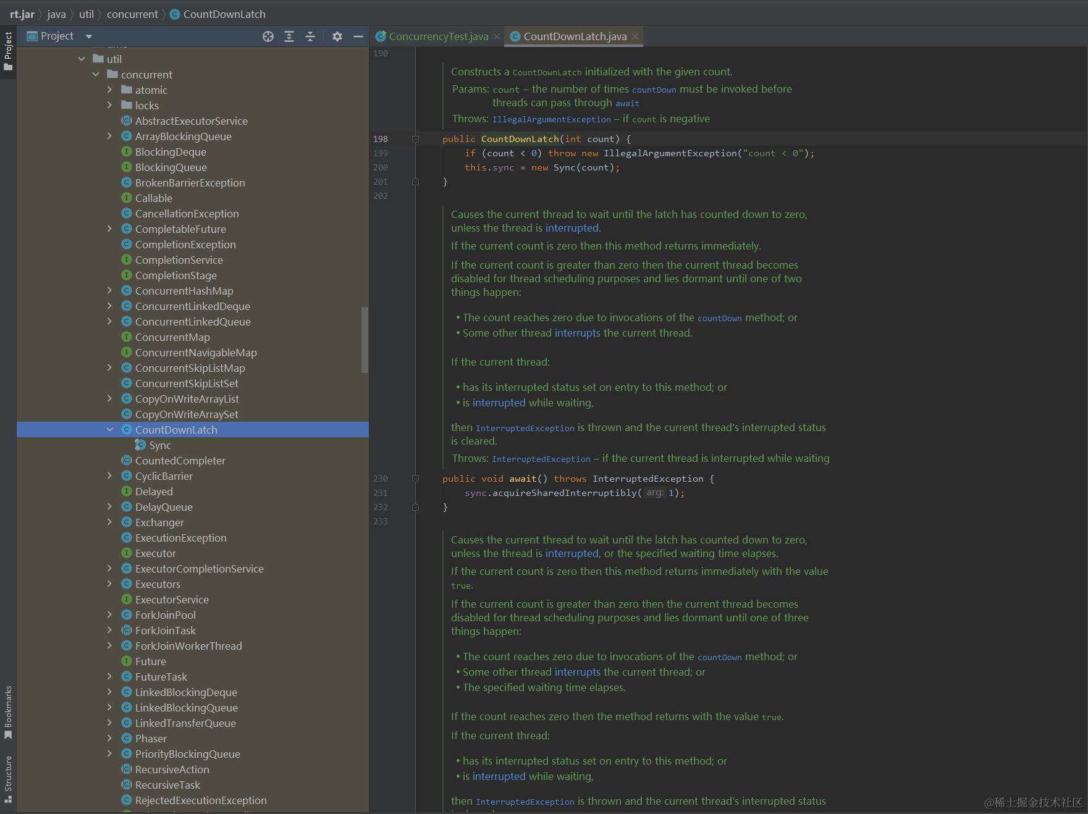Toggle code fold at line 198 constructor
The height and width of the screenshot is (814, 1088).
pyautogui.click(x=415, y=139)
